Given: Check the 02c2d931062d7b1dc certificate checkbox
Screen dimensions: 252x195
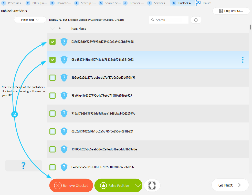Looking at the screenshot, I should click(x=52, y=131).
